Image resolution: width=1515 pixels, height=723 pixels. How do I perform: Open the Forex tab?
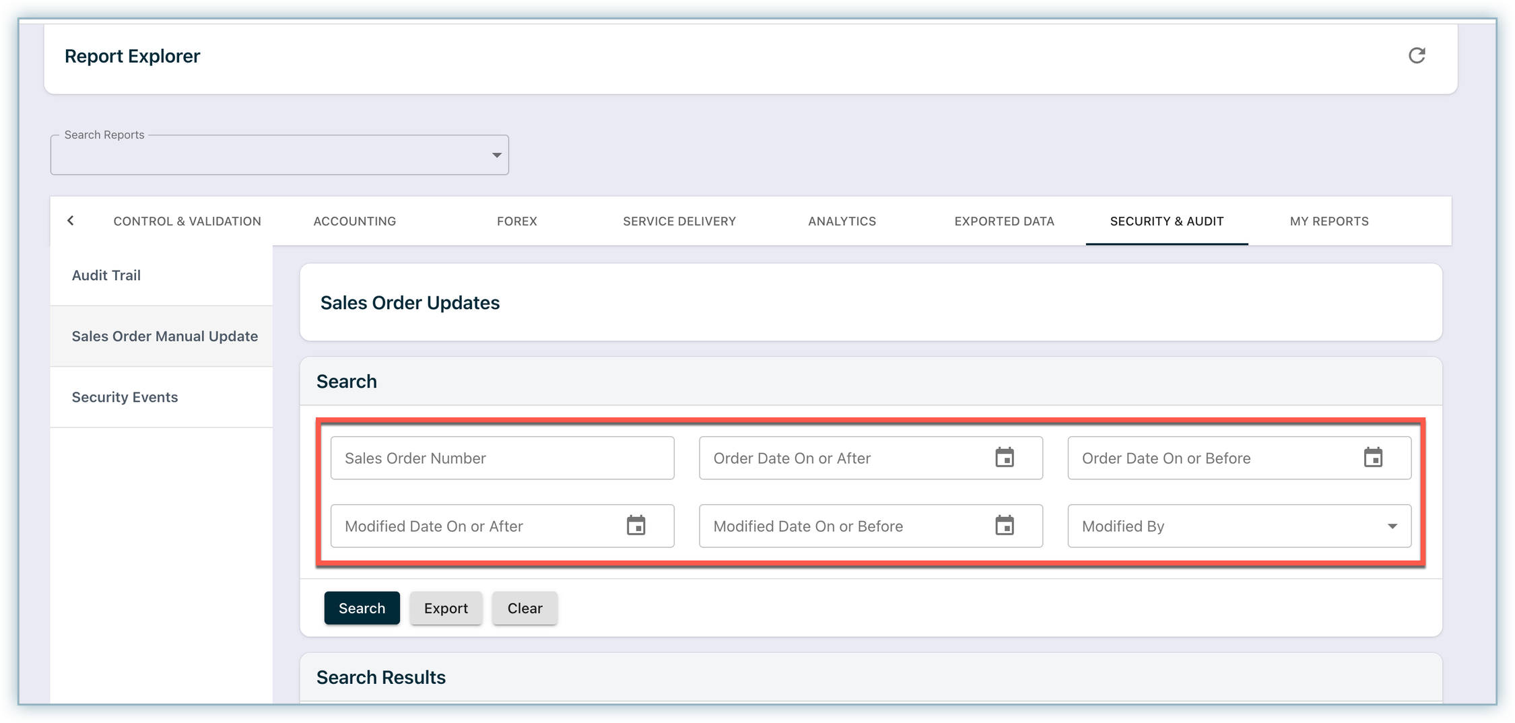516,221
